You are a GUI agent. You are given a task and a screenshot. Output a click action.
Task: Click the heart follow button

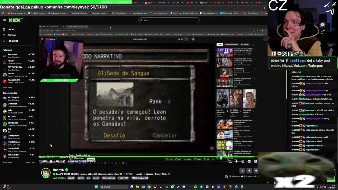(256, 170)
